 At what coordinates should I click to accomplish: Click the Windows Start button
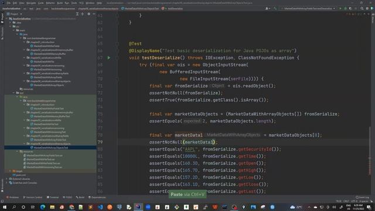coord(5,207)
